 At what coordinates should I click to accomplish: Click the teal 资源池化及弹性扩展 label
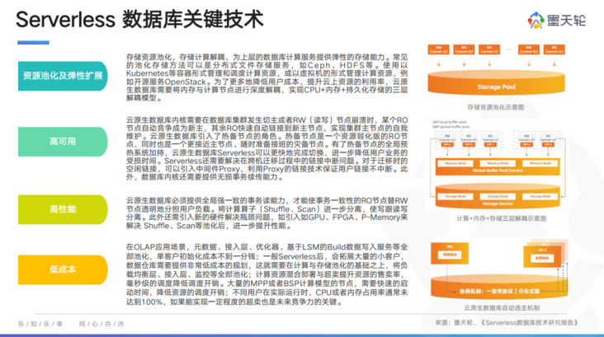tap(63, 76)
